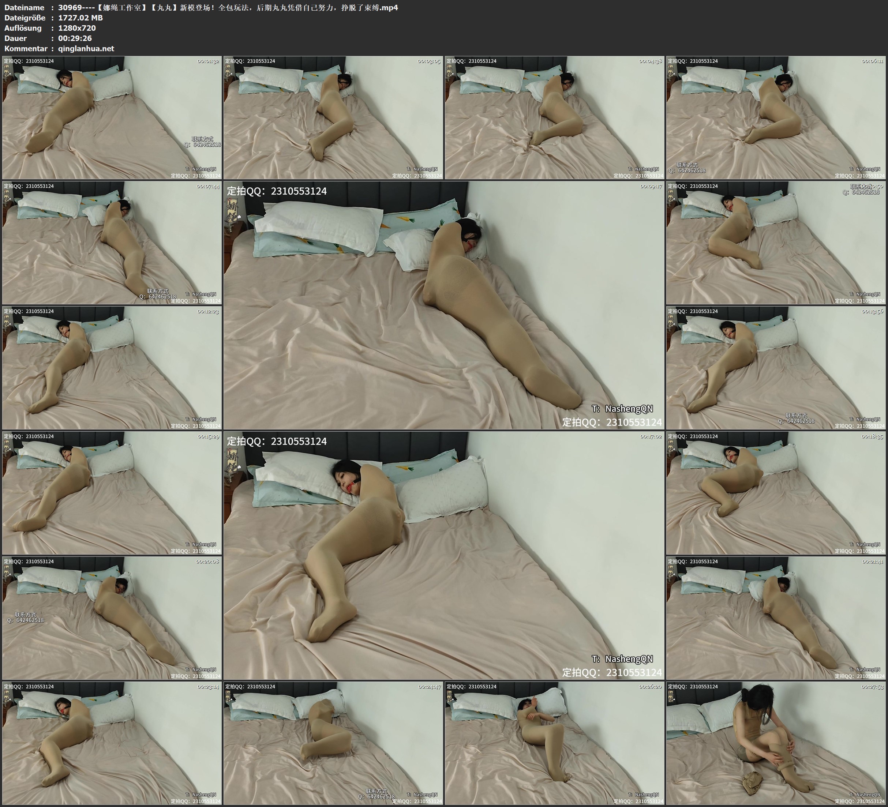Select the 00:12:23 thumbnail

[112, 368]
